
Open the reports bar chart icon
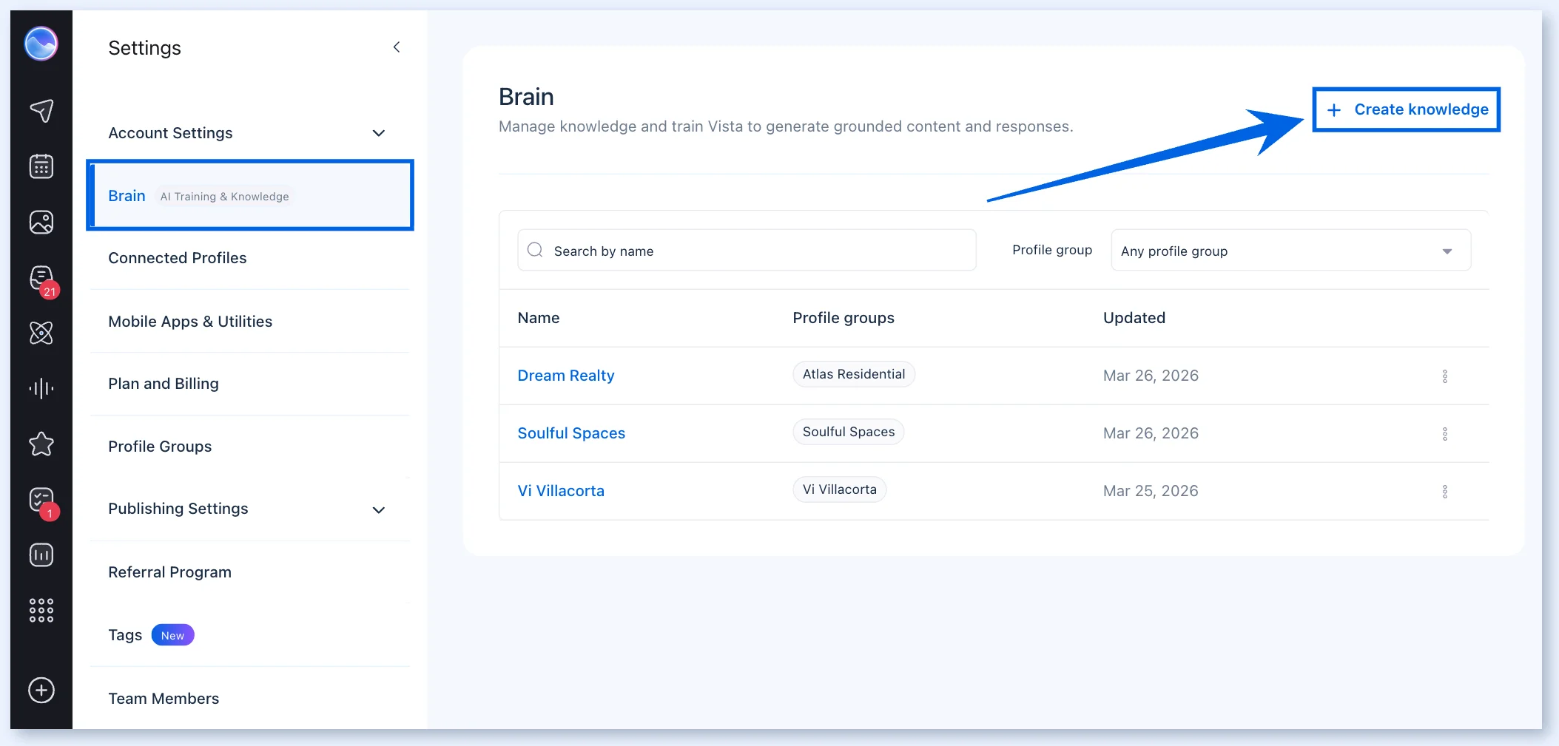(41, 555)
